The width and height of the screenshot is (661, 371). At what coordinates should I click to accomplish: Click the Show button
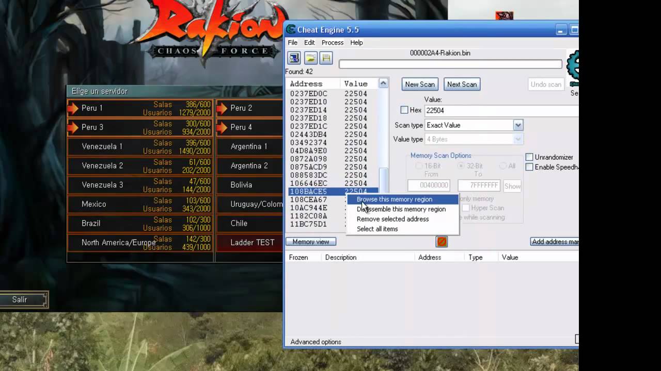click(x=512, y=186)
